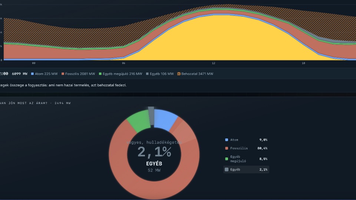Click the 00 hour tick on chart axis
The height and width of the screenshot is (200, 356).
[34, 63]
